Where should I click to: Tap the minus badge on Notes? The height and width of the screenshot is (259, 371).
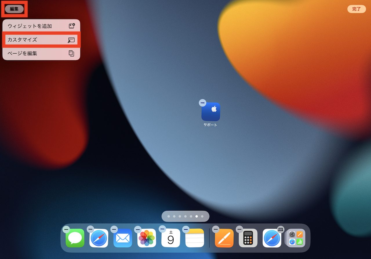(x=186, y=229)
